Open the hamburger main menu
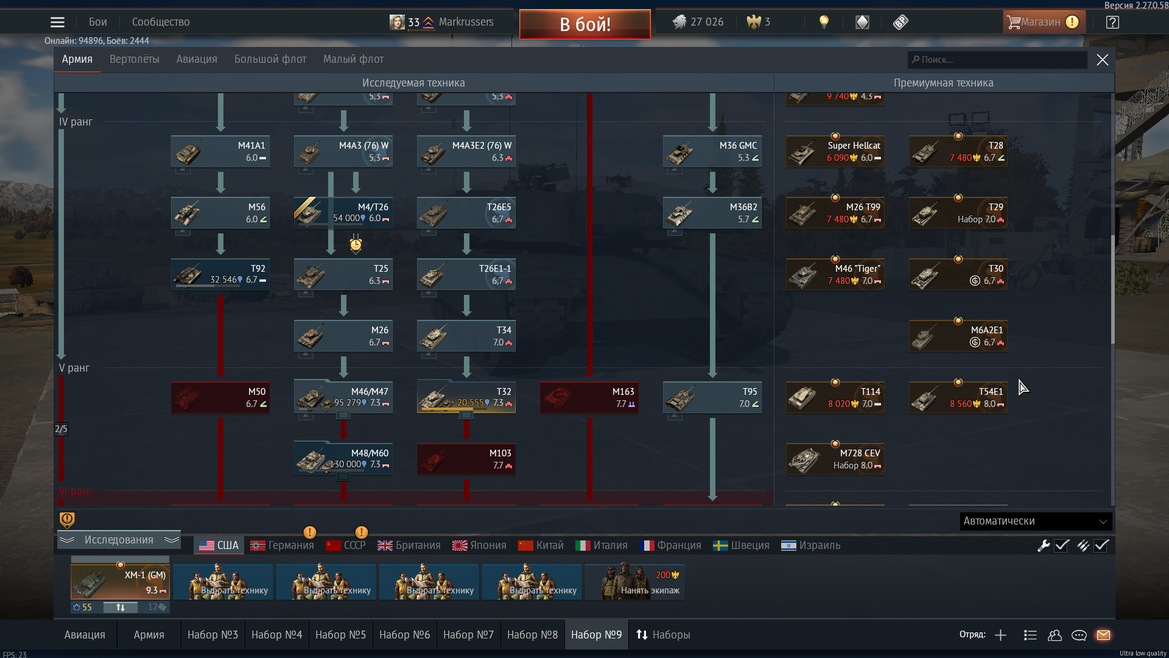The width and height of the screenshot is (1169, 658). point(57,23)
